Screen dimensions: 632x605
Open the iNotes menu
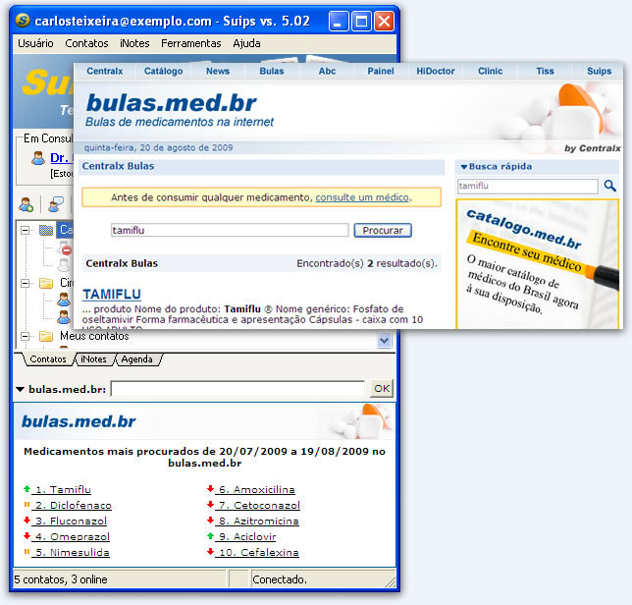(134, 43)
